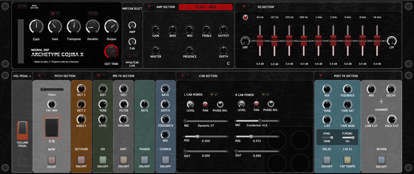Click the Gain knob in main section
The width and height of the screenshot is (414, 174).
pyautogui.click(x=36, y=26)
